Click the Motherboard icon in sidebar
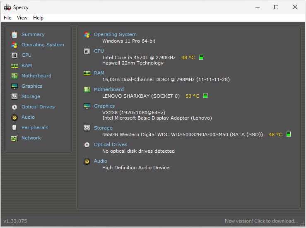 [x=14, y=76]
